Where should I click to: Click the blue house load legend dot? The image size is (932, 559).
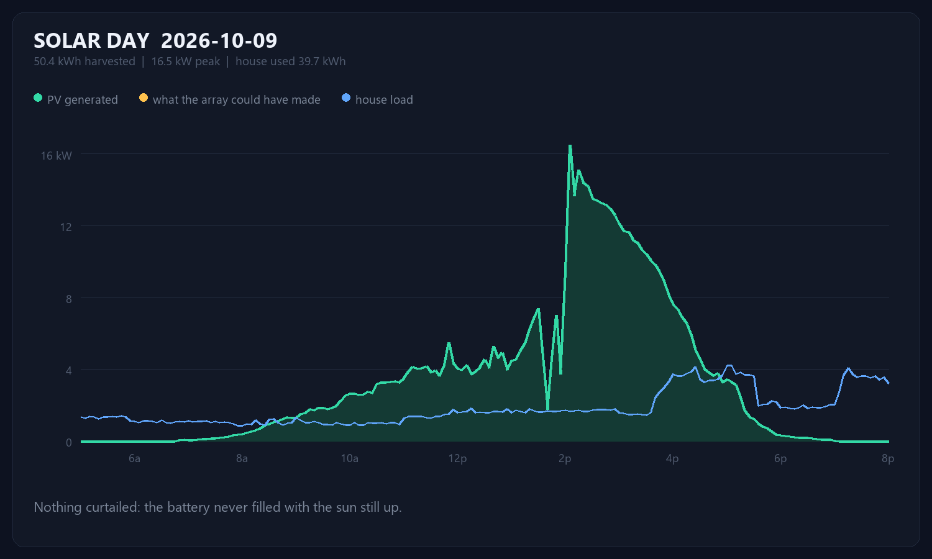(346, 98)
